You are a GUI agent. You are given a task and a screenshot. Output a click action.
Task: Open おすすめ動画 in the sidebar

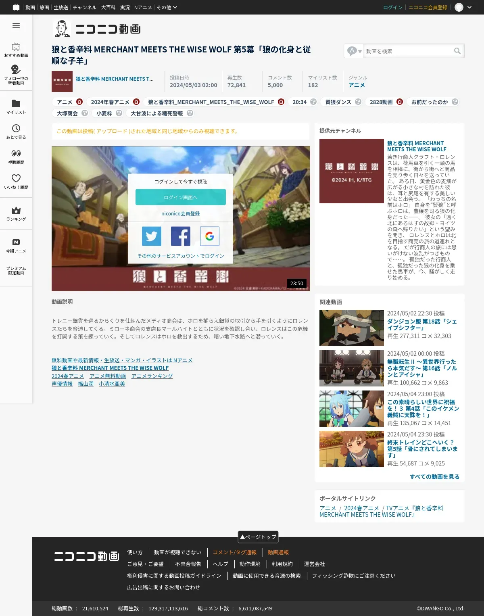tap(16, 50)
